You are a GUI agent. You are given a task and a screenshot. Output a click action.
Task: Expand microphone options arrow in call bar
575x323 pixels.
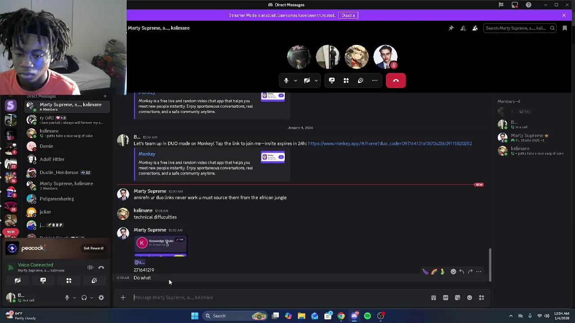295,80
